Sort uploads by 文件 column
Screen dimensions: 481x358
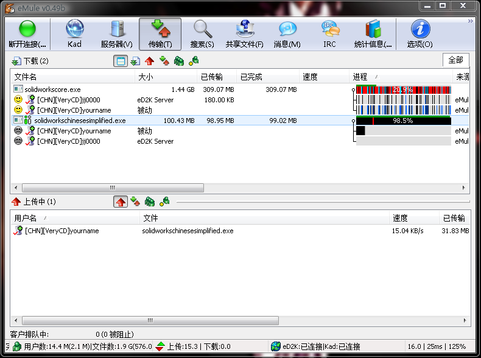[x=264, y=218]
